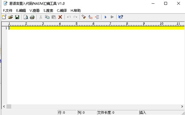Go to line icon
The image size is (185, 115).
click(97, 17)
